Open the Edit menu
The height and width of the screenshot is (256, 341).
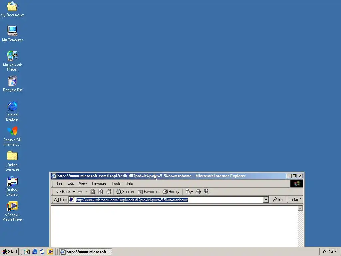click(x=71, y=183)
